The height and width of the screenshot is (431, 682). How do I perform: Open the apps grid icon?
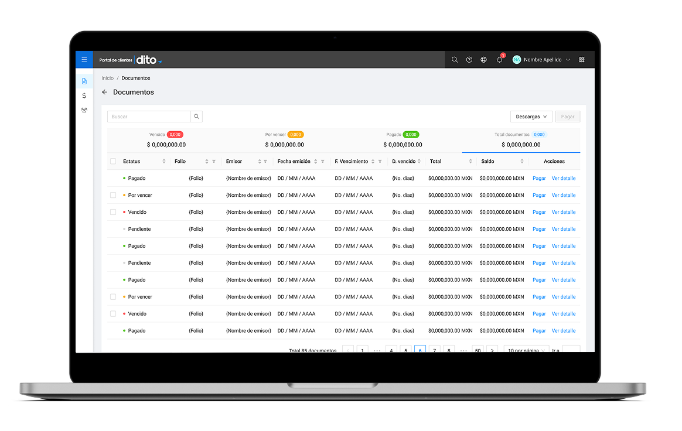pyautogui.click(x=581, y=60)
